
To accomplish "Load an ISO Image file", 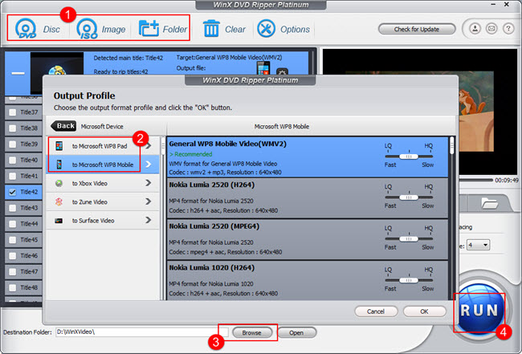I will (x=101, y=29).
